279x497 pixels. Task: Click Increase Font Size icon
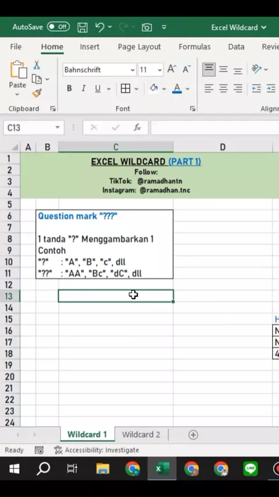coord(171,69)
